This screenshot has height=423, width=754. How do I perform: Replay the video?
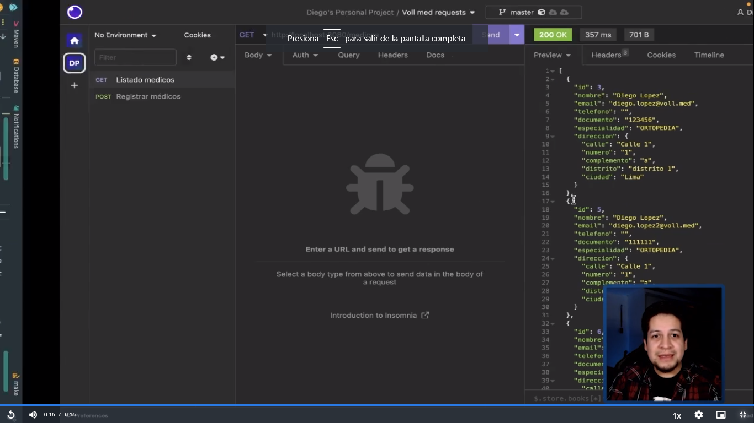point(10,415)
